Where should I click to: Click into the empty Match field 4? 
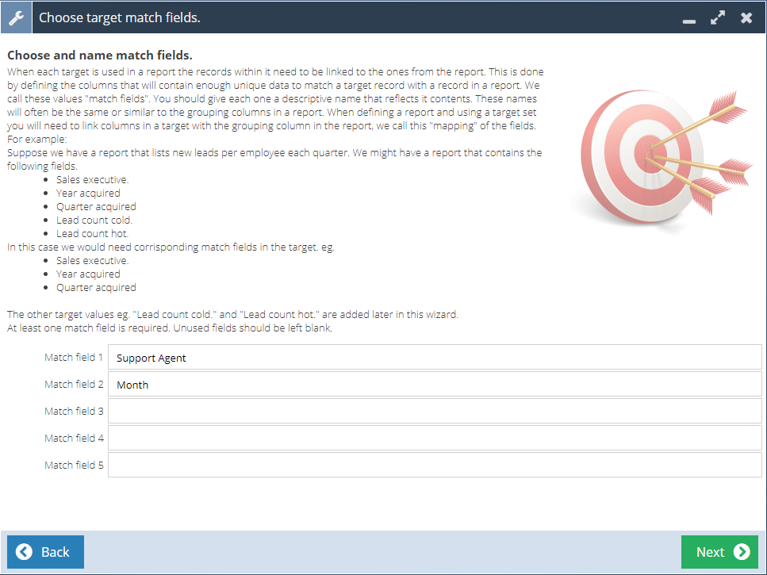pyautogui.click(x=435, y=438)
